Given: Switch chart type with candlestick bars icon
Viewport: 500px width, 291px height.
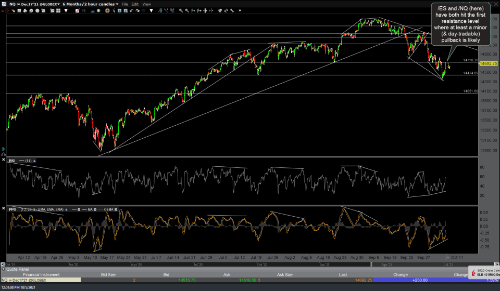Looking at the screenshot, I should [83, 10].
